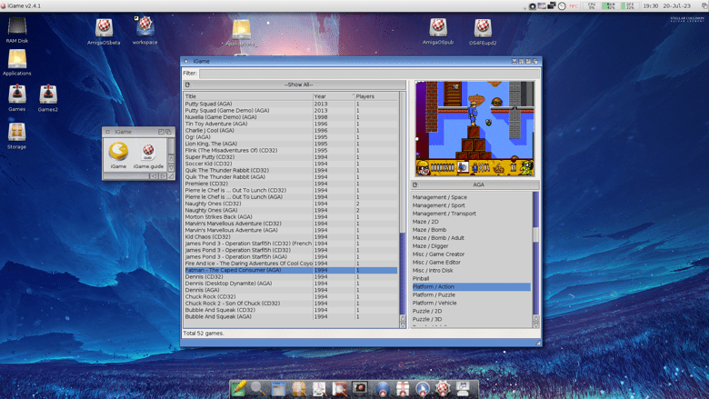Click the genre list vertical scrollbar

tap(535, 236)
